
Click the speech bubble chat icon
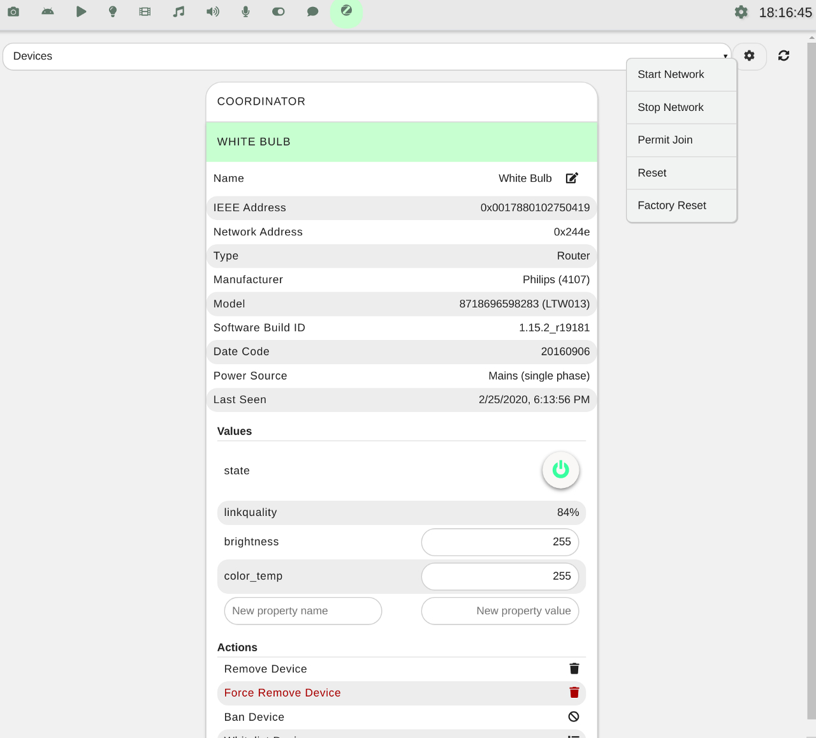pos(312,11)
